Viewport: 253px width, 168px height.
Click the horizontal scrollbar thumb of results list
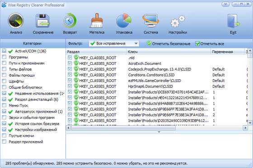(x=124, y=128)
